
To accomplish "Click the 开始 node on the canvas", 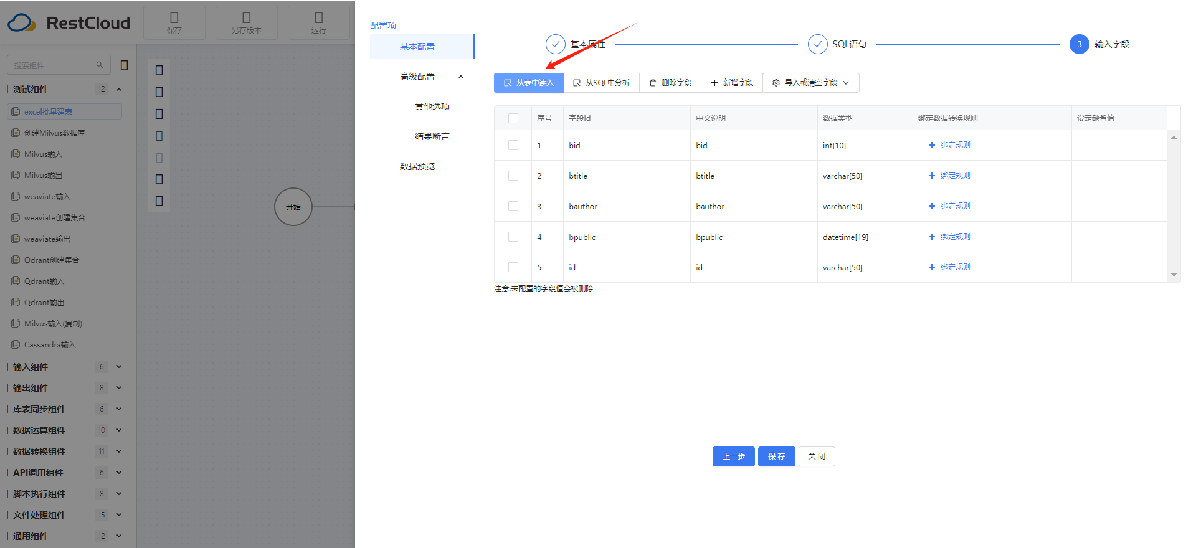I will [x=293, y=207].
